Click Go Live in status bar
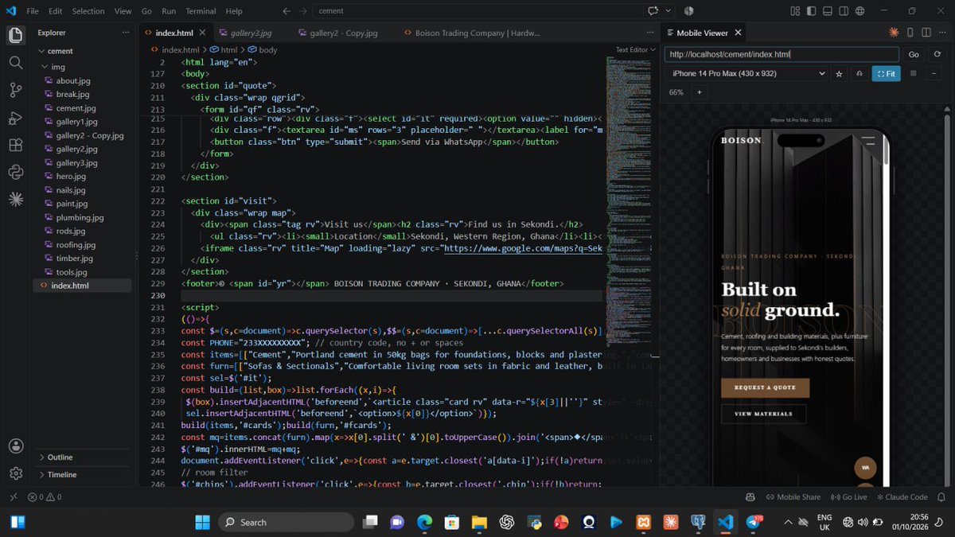The width and height of the screenshot is (955, 537). [x=848, y=497]
